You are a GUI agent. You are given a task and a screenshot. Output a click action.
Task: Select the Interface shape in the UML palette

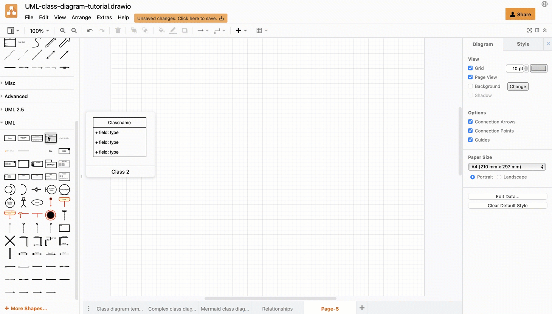[x=23, y=138]
